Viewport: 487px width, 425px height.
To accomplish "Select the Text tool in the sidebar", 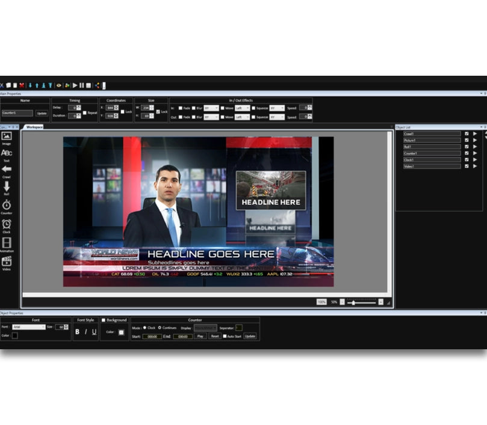I will 7,153.
